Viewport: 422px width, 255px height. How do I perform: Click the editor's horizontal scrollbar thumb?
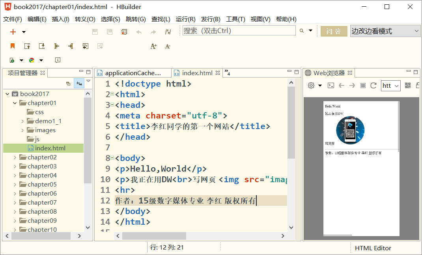[x=154, y=236]
